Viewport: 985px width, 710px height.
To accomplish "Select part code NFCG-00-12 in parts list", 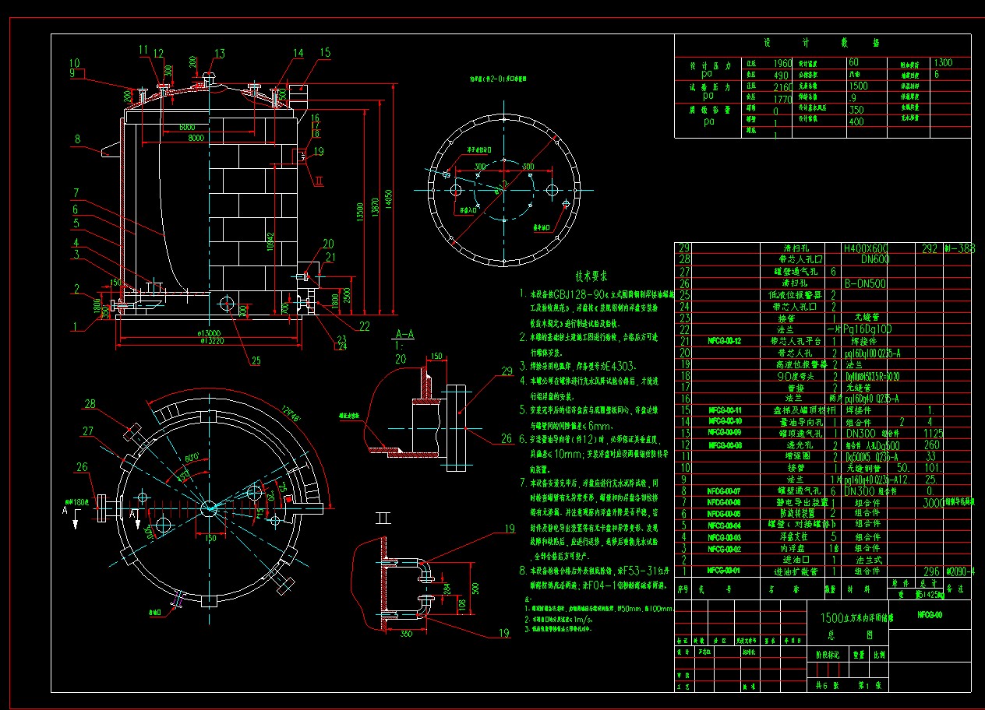I will (725, 341).
